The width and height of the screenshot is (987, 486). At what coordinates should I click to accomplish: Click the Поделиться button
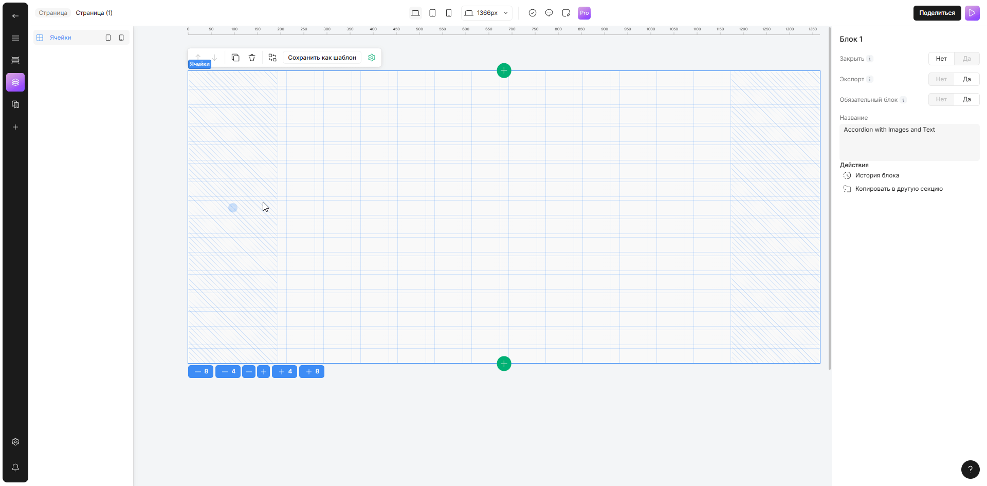tap(937, 13)
